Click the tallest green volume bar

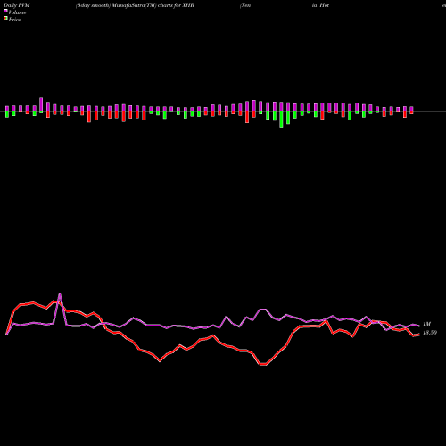click(281, 120)
